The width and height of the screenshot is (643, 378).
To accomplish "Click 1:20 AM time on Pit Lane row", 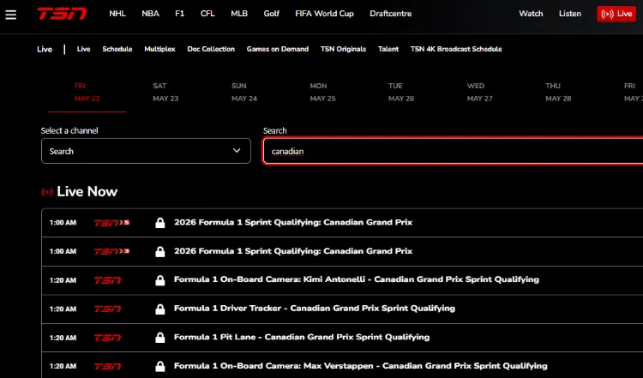I will [x=63, y=338].
